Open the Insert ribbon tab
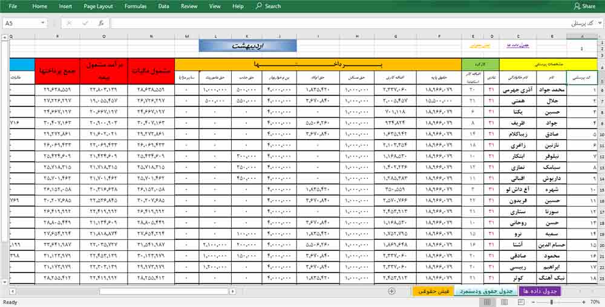The height and width of the screenshot is (307, 605). (x=65, y=6)
